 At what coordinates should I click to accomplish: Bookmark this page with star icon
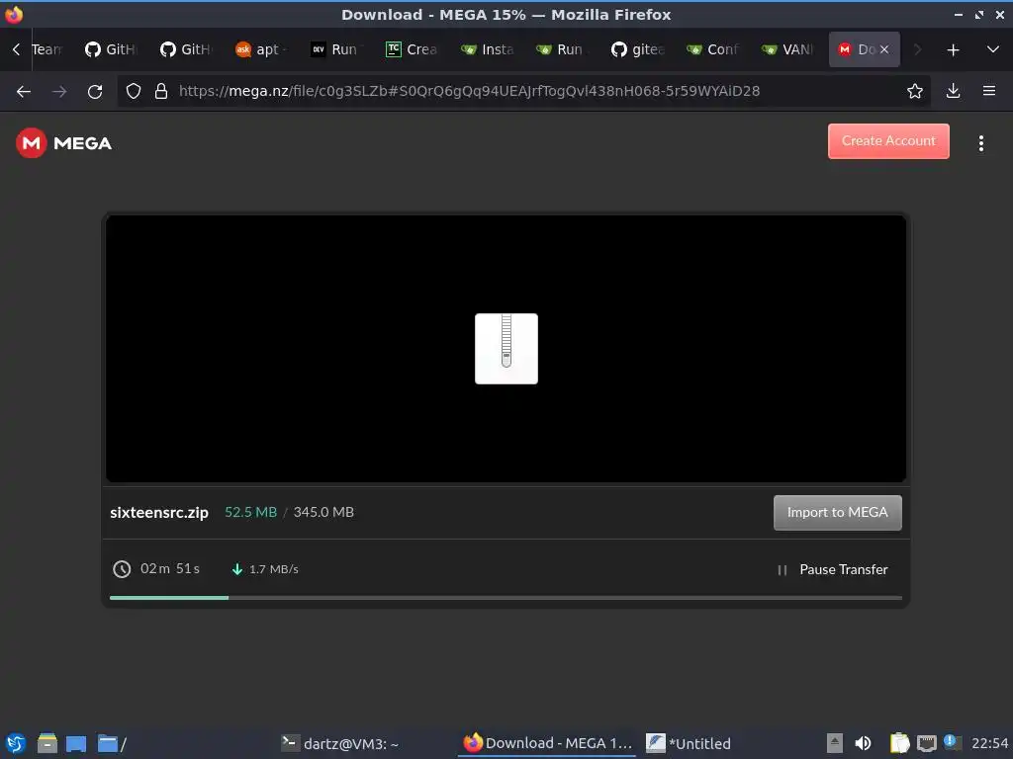click(x=915, y=91)
